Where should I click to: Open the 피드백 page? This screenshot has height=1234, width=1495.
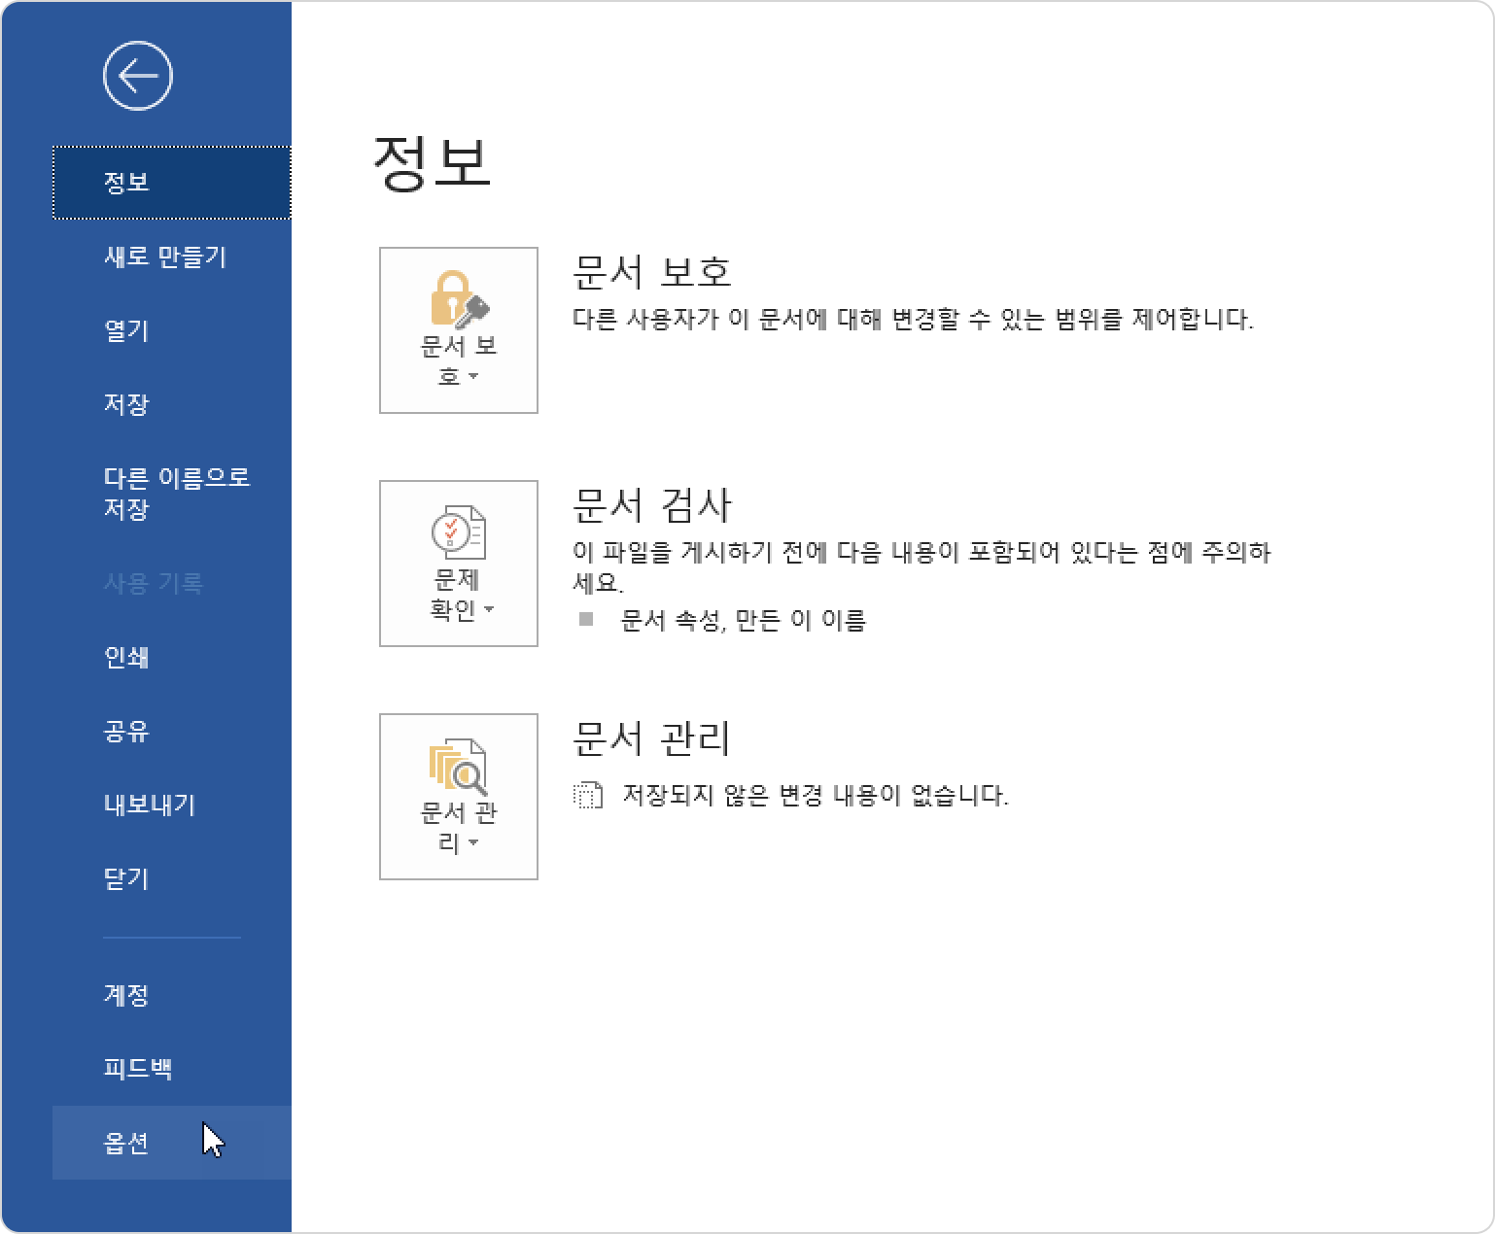click(172, 1069)
